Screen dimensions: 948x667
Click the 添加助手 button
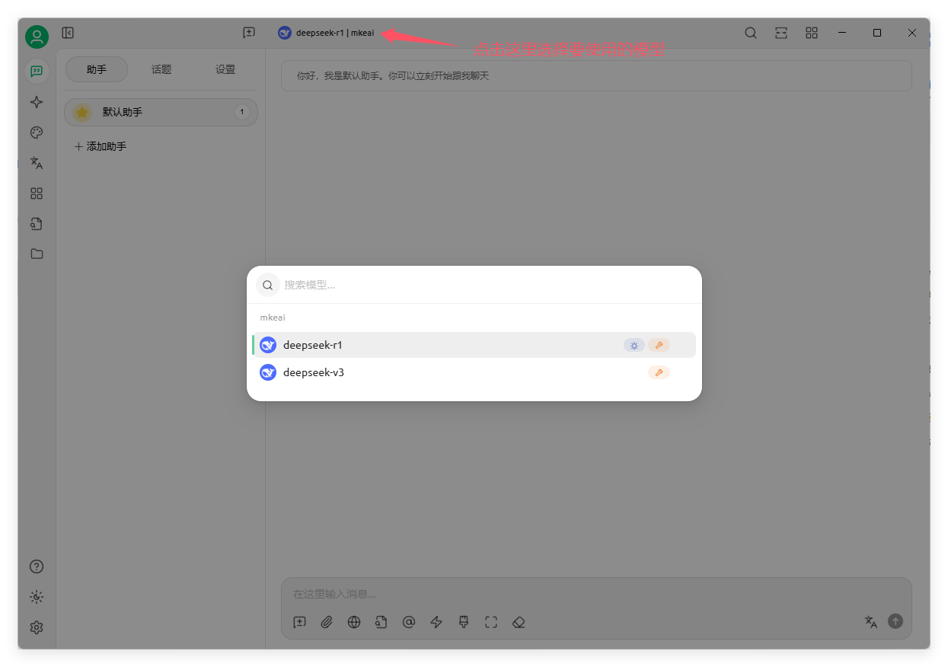pos(100,146)
